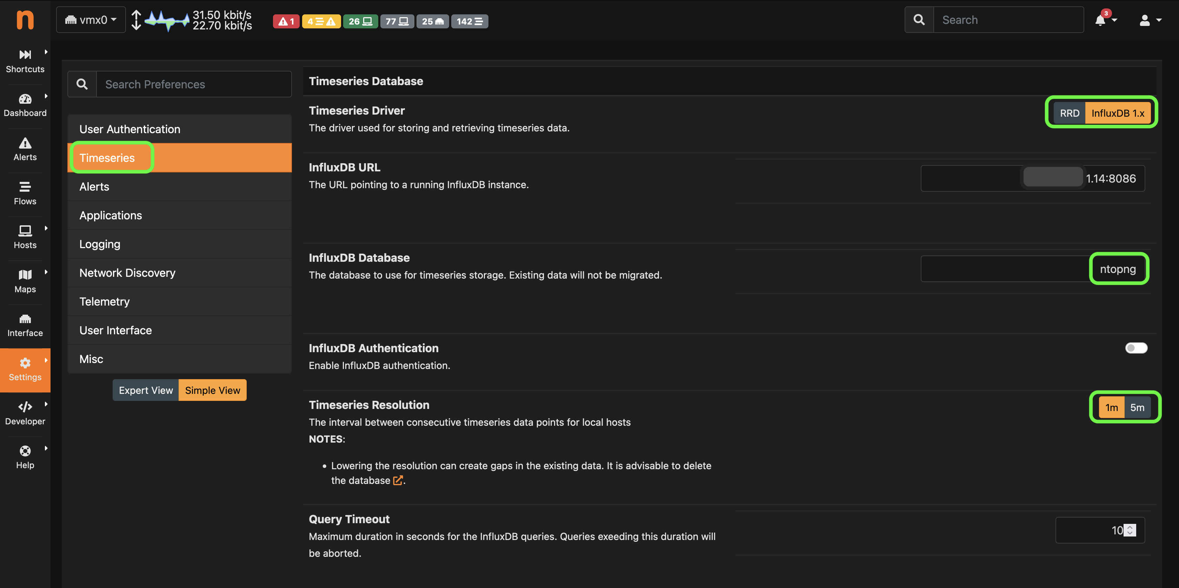The image size is (1179, 588).
Task: Switch preferences to Expert View
Action: pyautogui.click(x=146, y=390)
